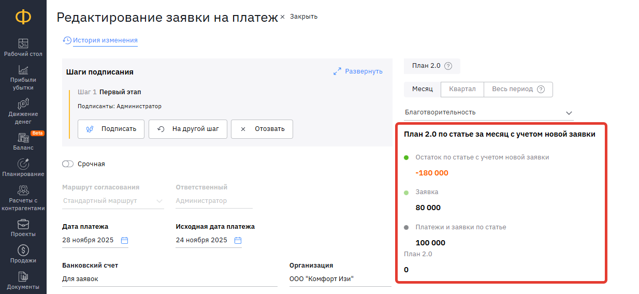Click the expand arrows icon beside Развернуть
This screenshot has width=639, height=294.
[x=337, y=71]
